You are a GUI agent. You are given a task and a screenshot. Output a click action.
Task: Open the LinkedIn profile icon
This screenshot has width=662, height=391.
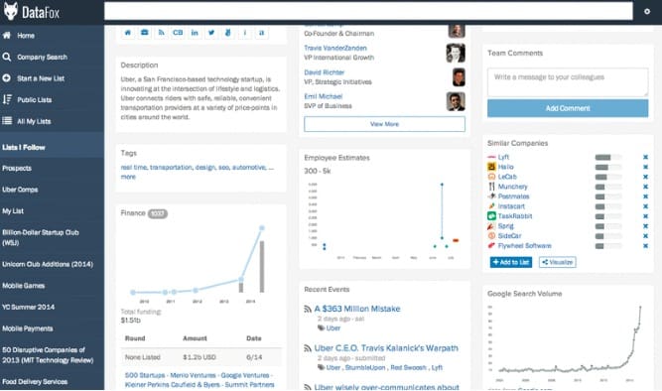pyautogui.click(x=195, y=33)
